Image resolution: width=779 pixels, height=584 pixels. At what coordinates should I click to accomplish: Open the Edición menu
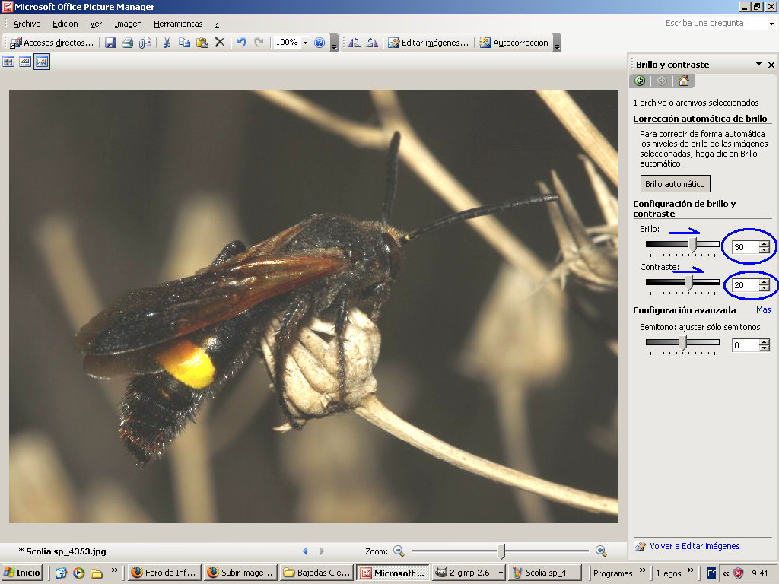coord(65,24)
